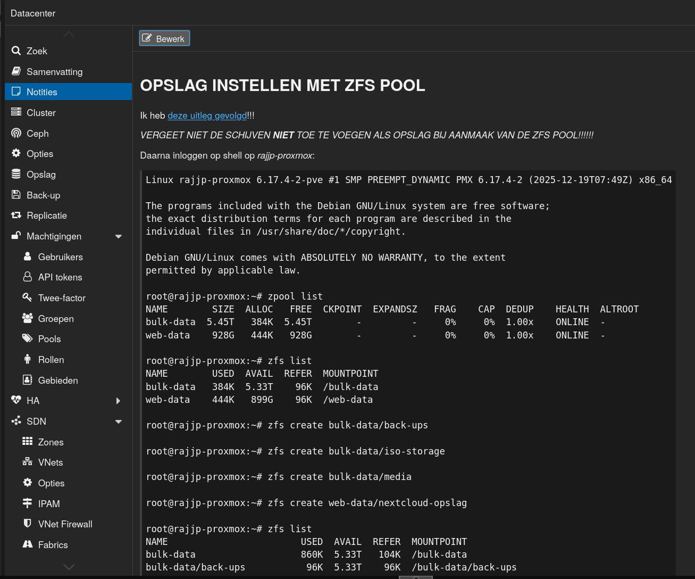
Task: Click the SDN Opties gear icon
Action: point(27,483)
